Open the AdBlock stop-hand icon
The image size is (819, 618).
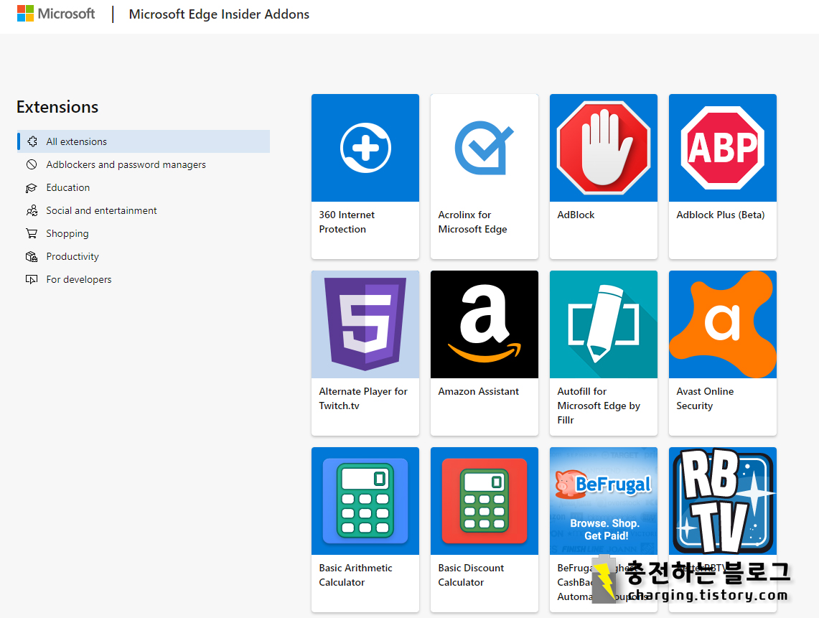pos(603,148)
